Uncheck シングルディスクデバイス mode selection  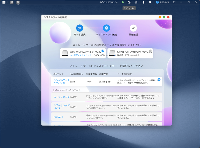[159, 79]
